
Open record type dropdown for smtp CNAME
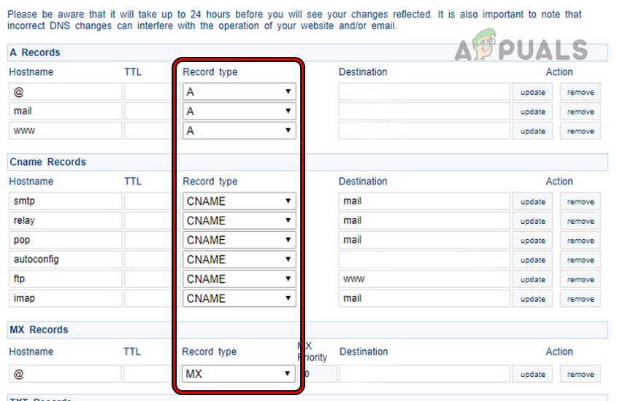[239, 201]
